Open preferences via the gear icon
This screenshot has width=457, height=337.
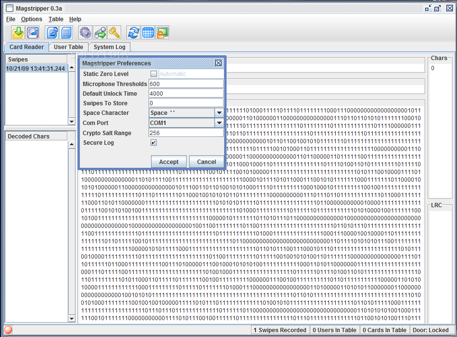(86, 32)
